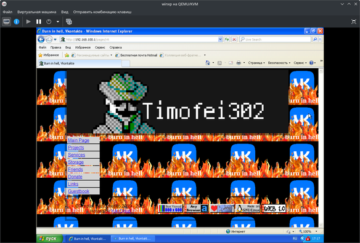Follow the Links navigation link
This screenshot has height=243, width=360.
tap(73, 184)
